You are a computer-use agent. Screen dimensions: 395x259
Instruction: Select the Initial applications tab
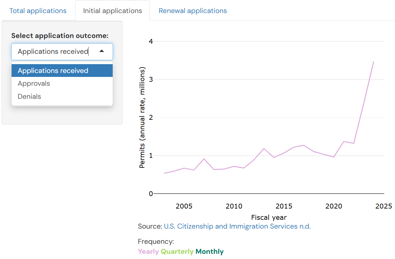[x=112, y=11]
